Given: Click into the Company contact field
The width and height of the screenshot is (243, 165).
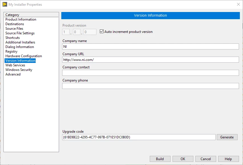Looking at the screenshot, I should coord(151,73).
